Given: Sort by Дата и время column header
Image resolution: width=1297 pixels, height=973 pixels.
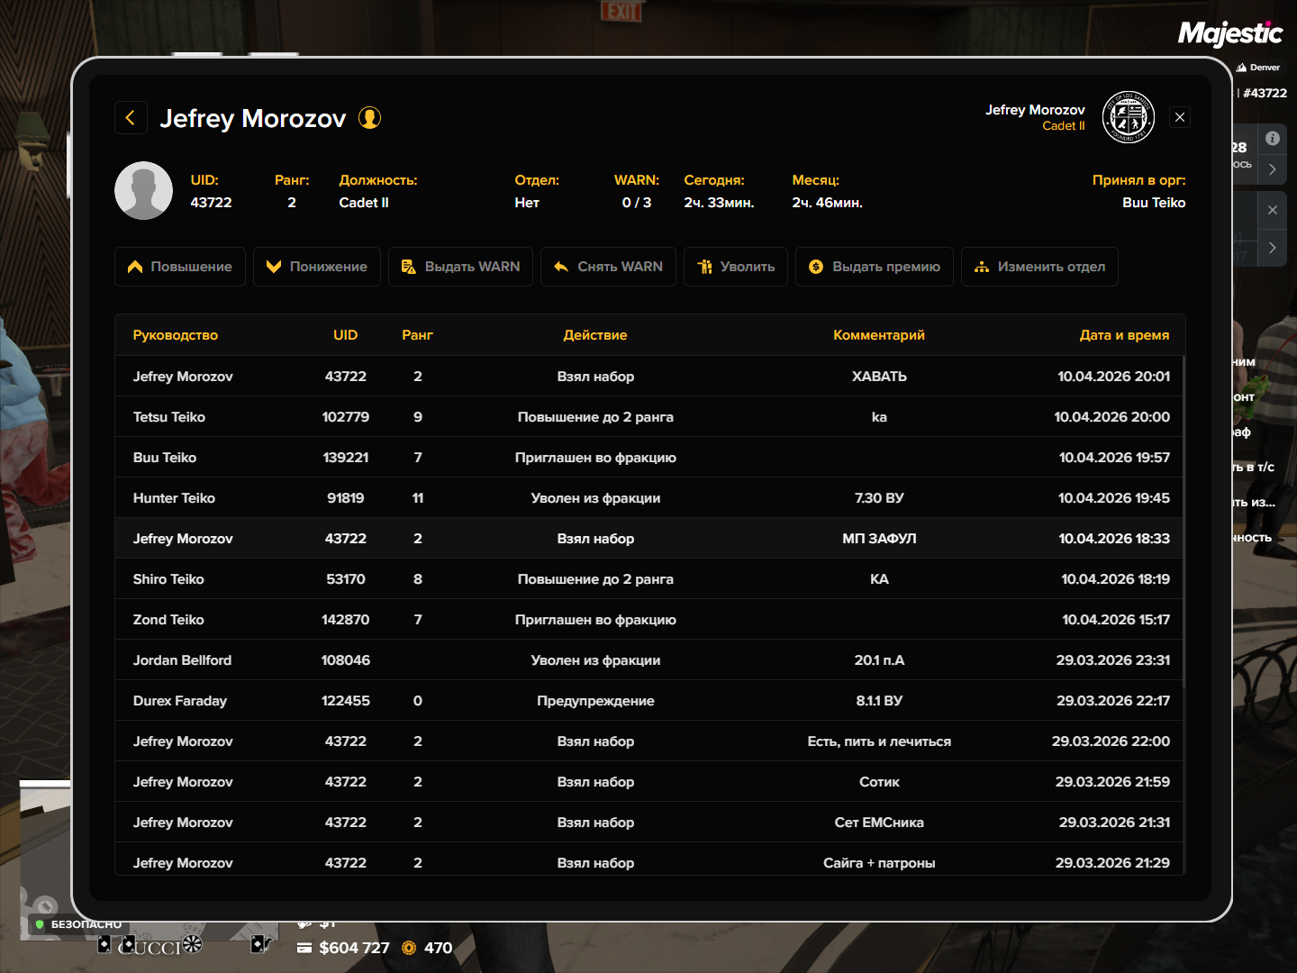Looking at the screenshot, I should click(x=1124, y=335).
